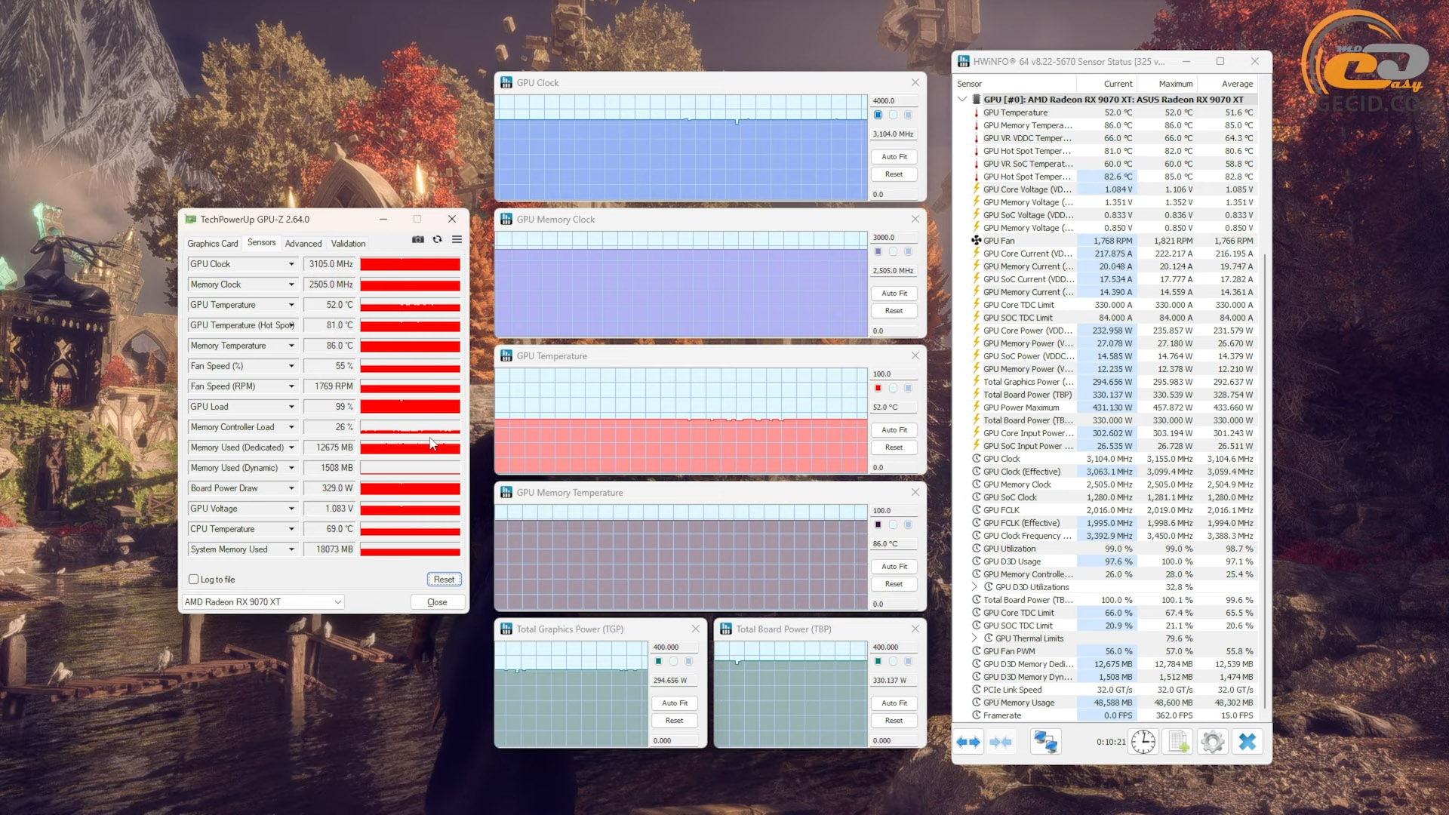Image resolution: width=1449 pixels, height=815 pixels.
Task: Click the GPU Clock 4000.0 max value field
Action: 894,100
